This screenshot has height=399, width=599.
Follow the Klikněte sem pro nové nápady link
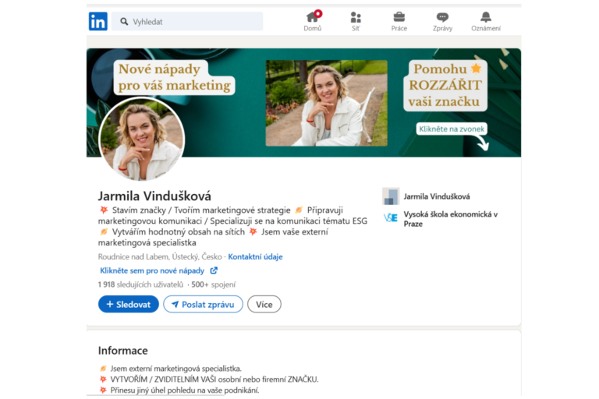[x=153, y=270]
